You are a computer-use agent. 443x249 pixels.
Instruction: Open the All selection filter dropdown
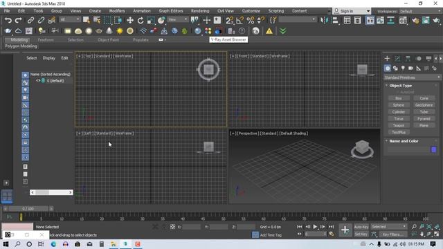[70, 19]
